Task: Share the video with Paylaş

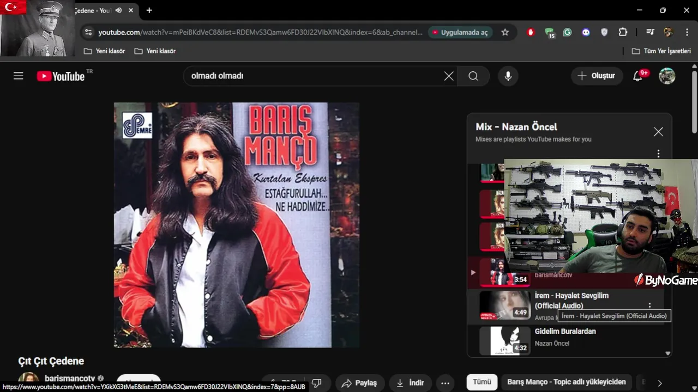Action: (359, 383)
